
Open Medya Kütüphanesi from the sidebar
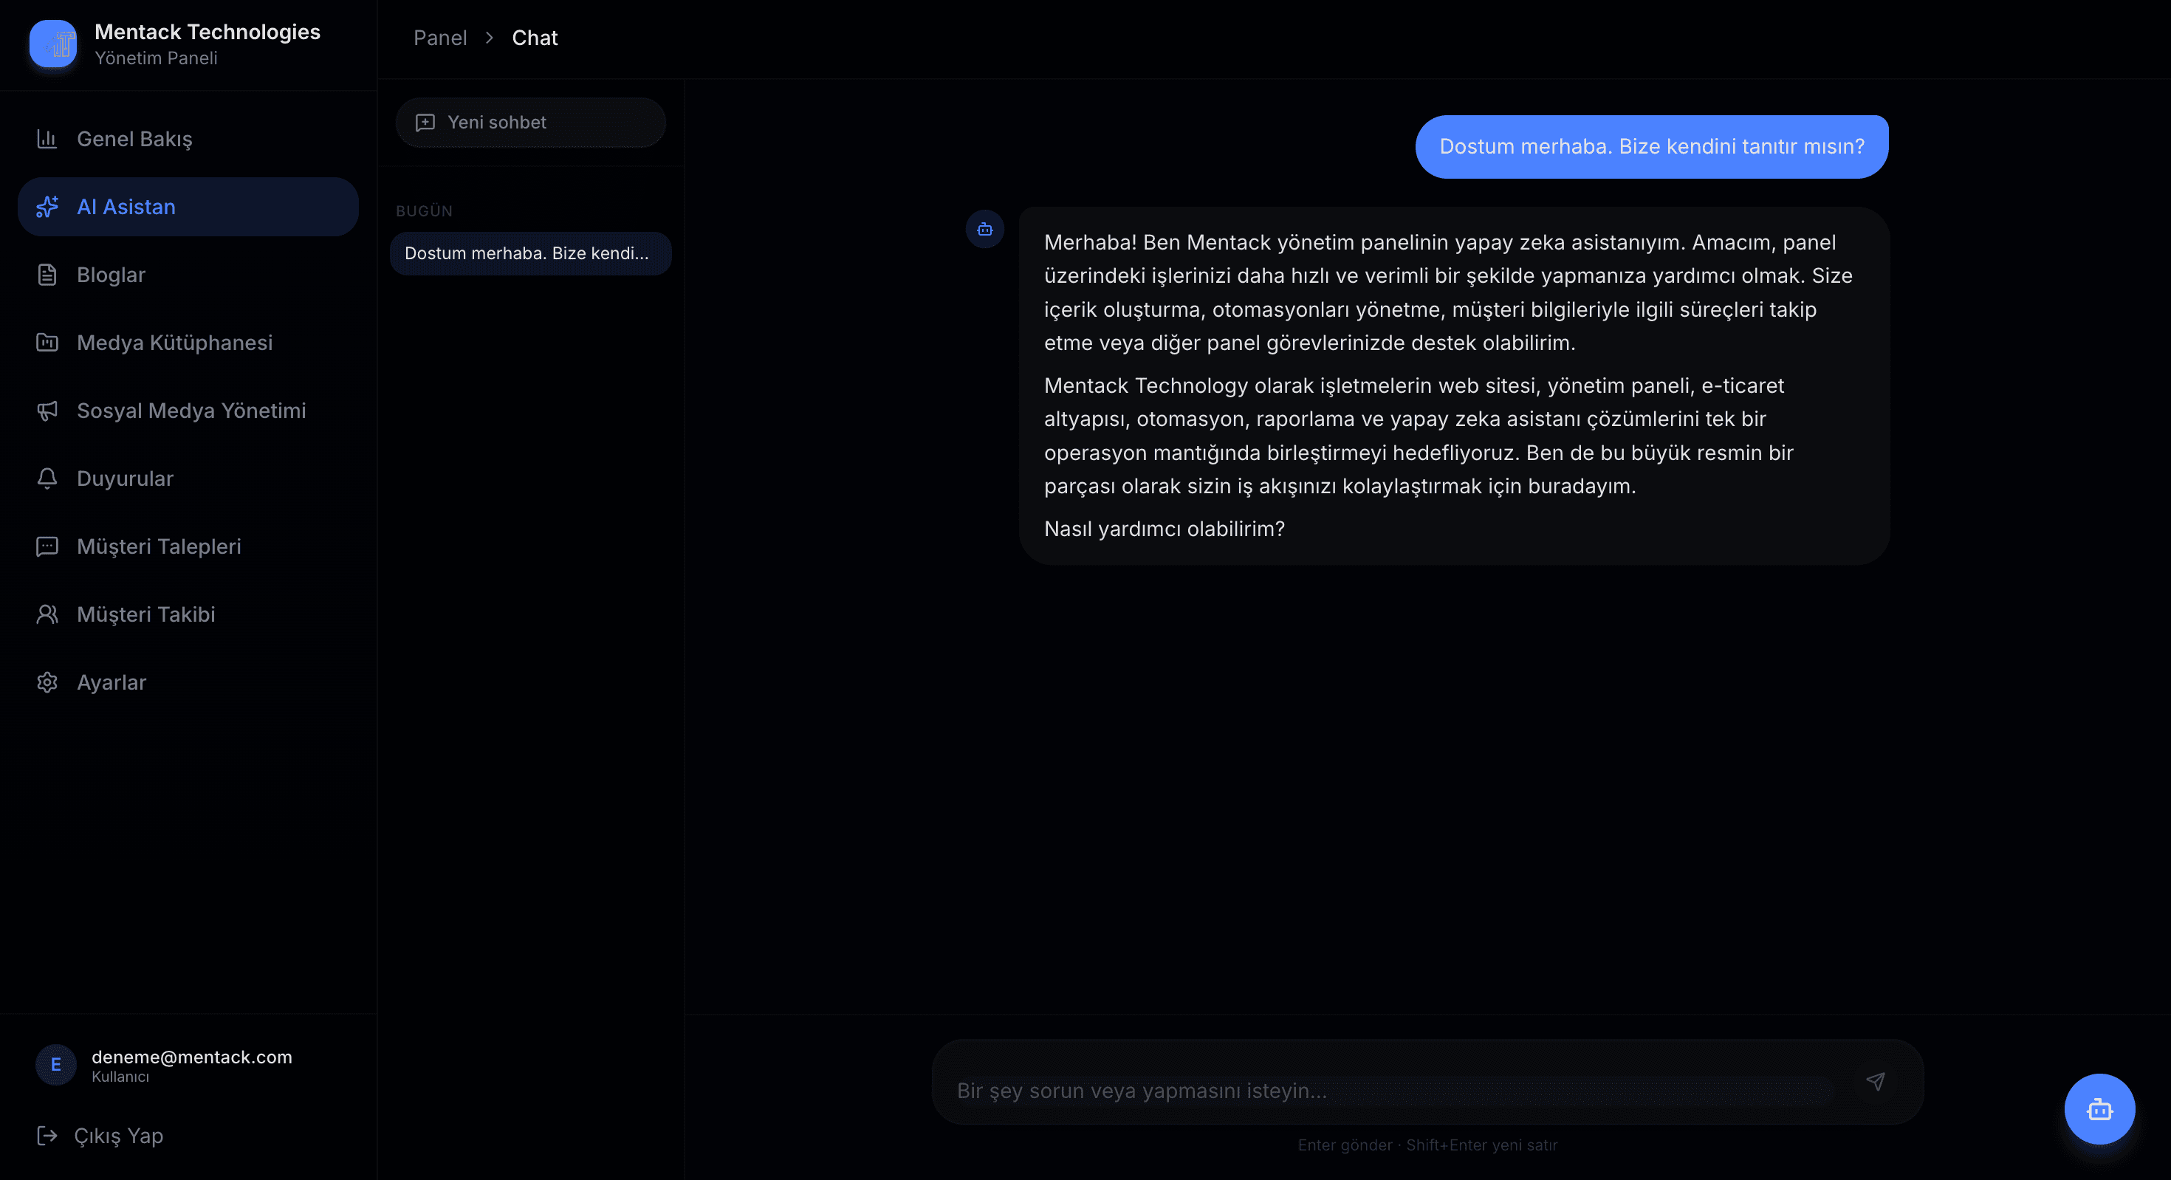[x=188, y=342]
